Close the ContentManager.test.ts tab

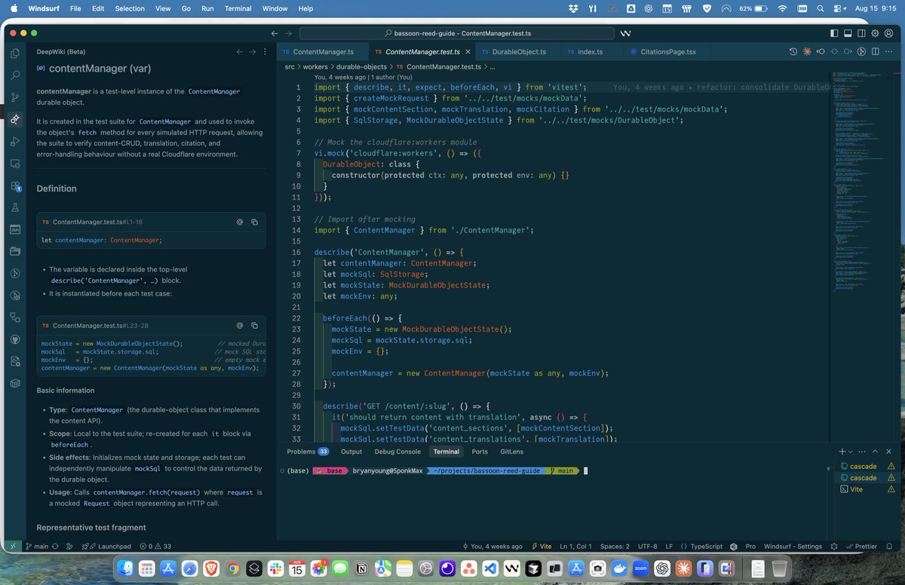(x=468, y=52)
